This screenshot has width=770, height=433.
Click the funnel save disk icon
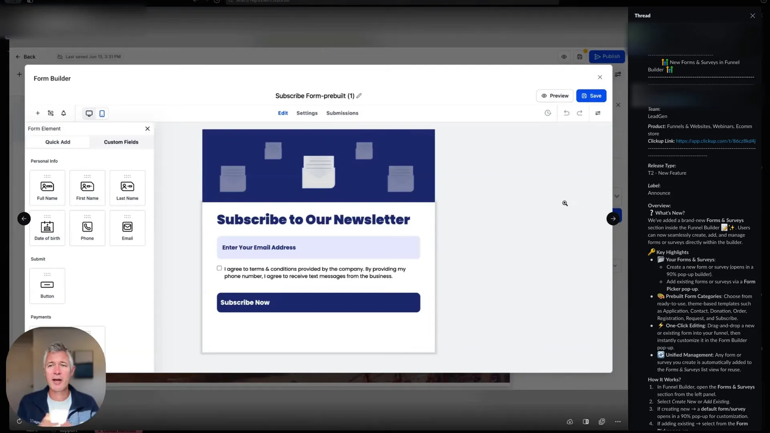[580, 57]
